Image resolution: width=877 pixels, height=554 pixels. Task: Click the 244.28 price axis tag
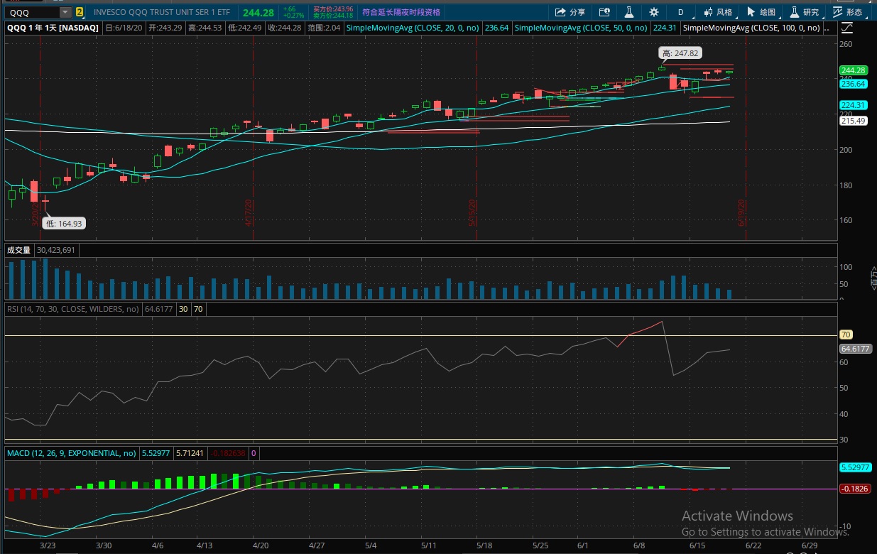coord(853,70)
